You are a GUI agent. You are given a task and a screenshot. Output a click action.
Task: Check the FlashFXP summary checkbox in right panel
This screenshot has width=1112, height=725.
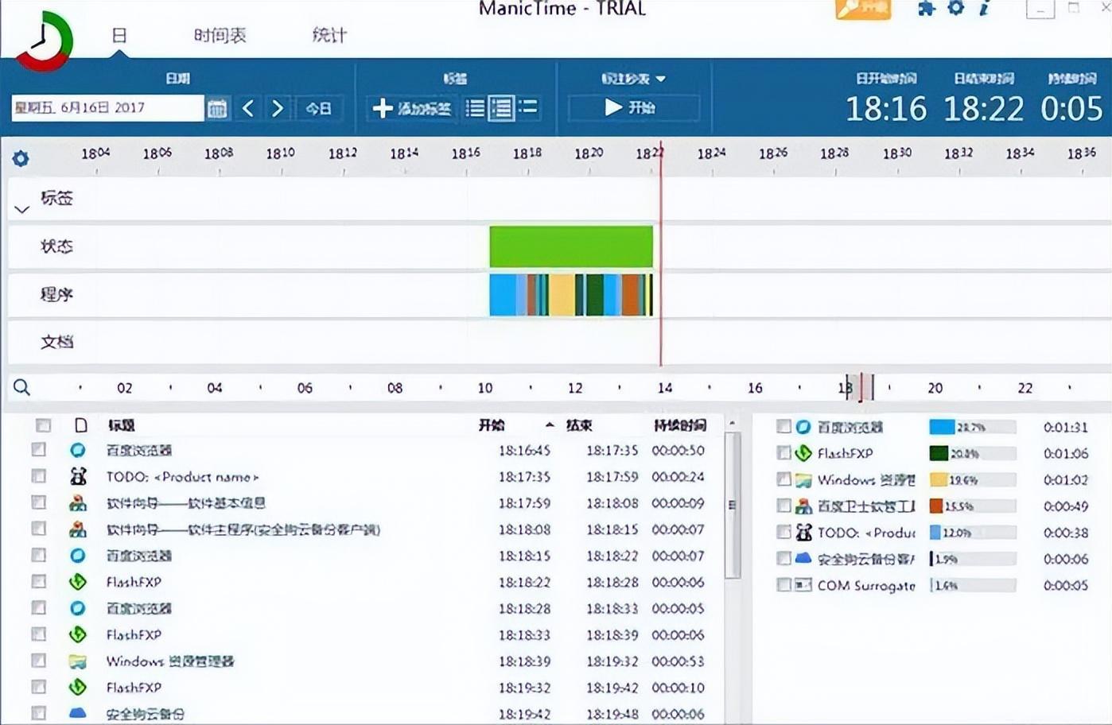(x=783, y=453)
